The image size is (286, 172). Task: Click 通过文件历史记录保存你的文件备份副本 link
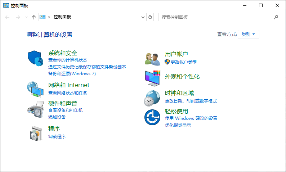tap(87, 67)
